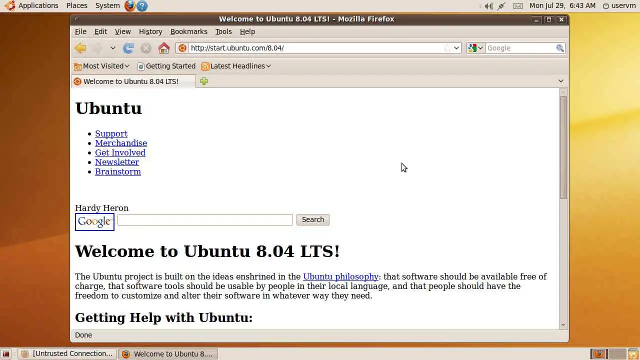Open the History menu

(150, 31)
